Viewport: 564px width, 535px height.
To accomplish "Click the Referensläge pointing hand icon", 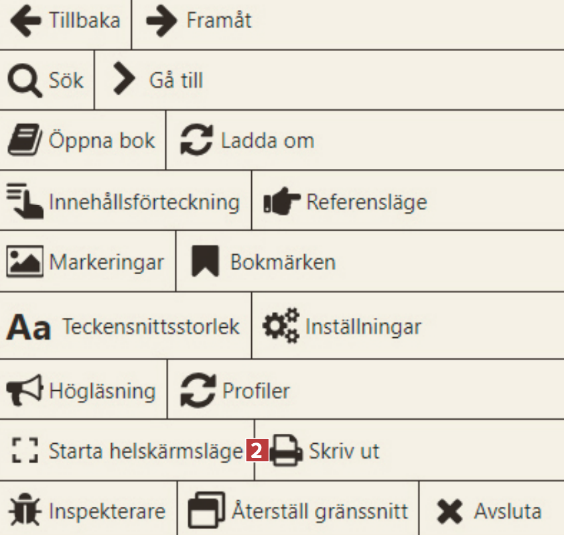I will coord(282,202).
